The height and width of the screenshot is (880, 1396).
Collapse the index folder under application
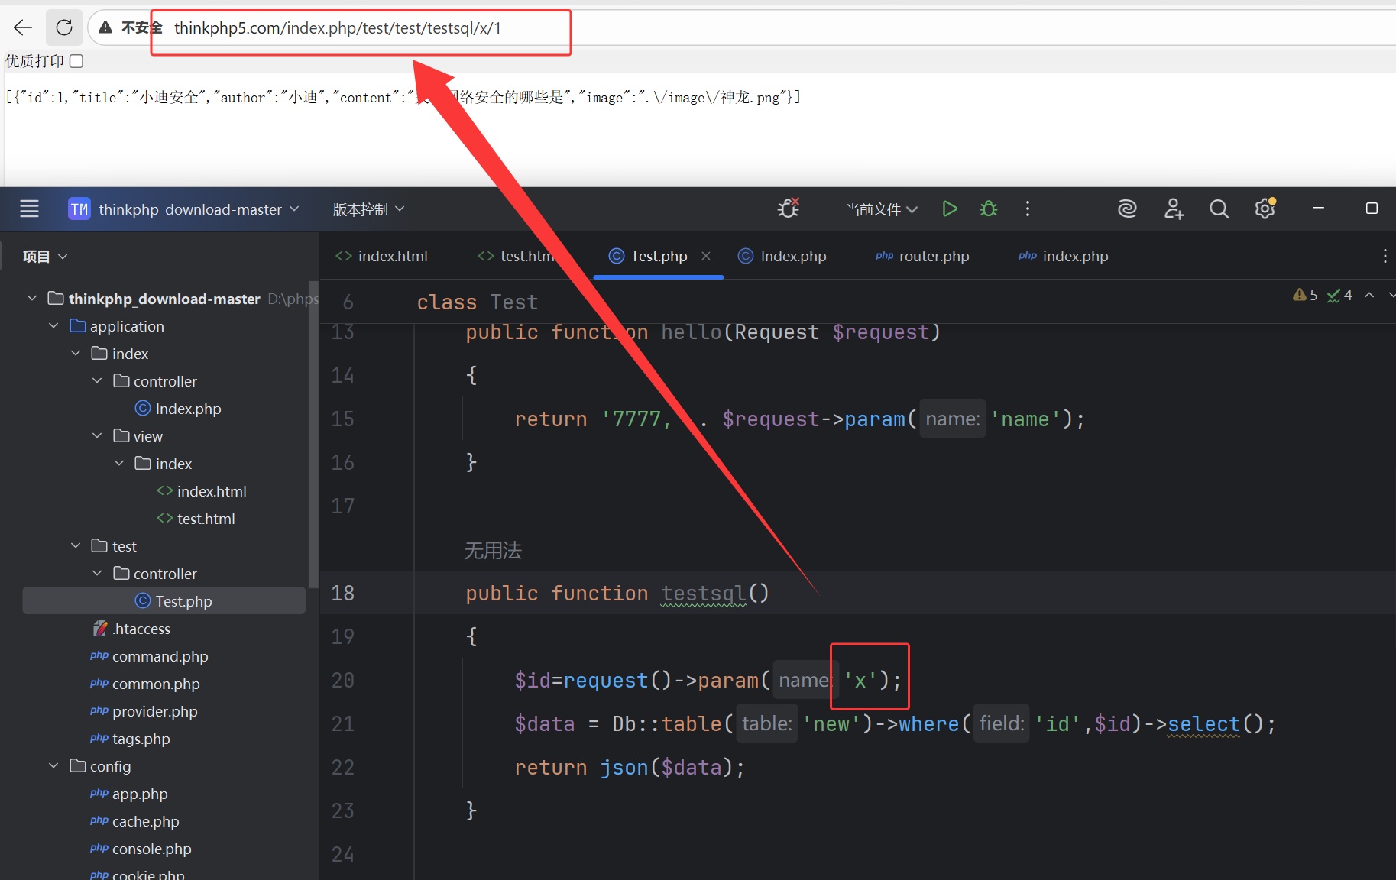pos(76,354)
